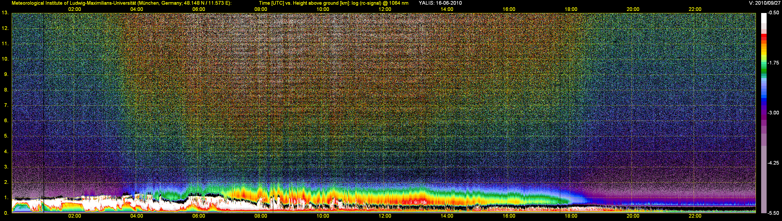Pick the 13. km height axis label
This screenshot has width=782, height=221.
[x=5, y=13]
